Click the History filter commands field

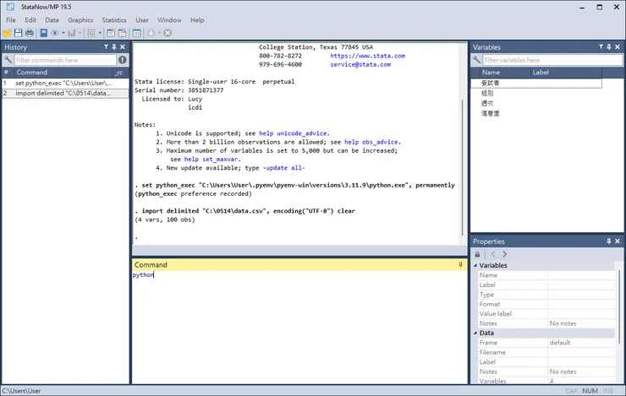point(65,60)
